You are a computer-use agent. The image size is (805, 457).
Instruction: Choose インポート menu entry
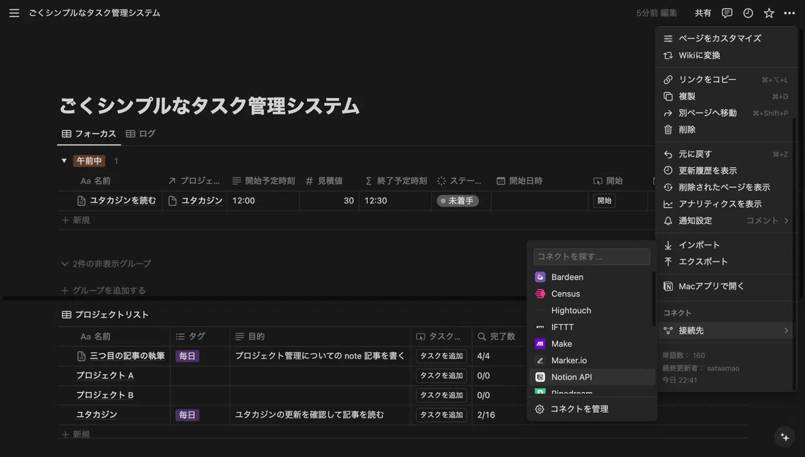(x=726, y=245)
